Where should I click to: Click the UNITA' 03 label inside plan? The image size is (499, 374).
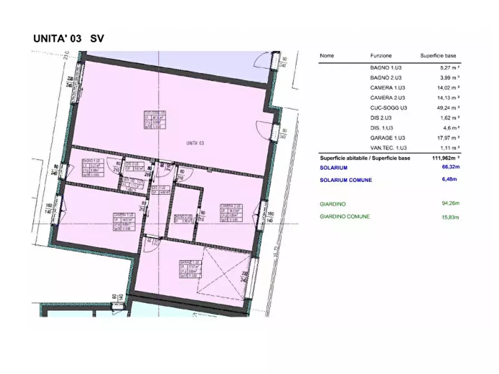(195, 143)
